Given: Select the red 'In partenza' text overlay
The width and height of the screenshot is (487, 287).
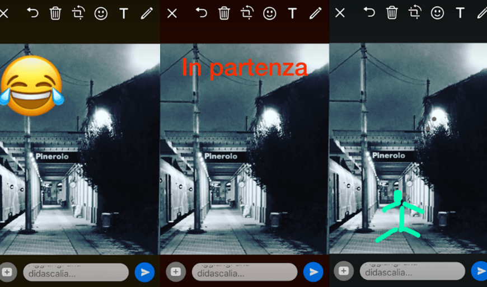Looking at the screenshot, I should (x=245, y=68).
